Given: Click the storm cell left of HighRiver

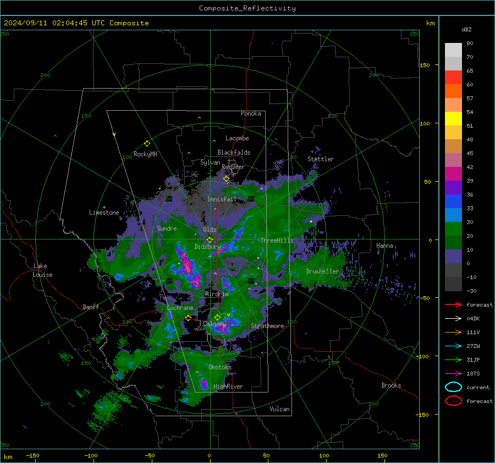Looking at the screenshot, I should [204, 385].
